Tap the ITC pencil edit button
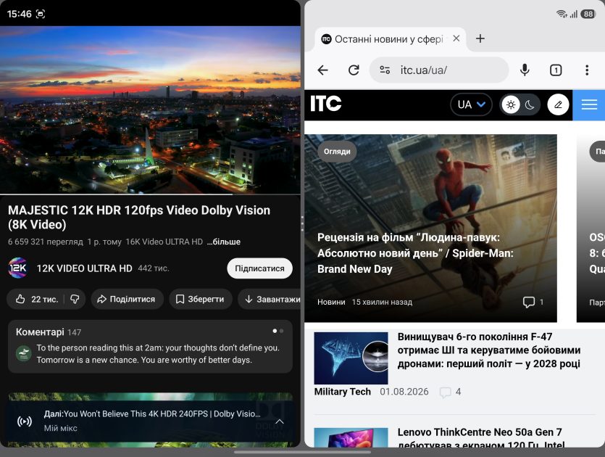This screenshot has width=605, height=457. point(558,104)
